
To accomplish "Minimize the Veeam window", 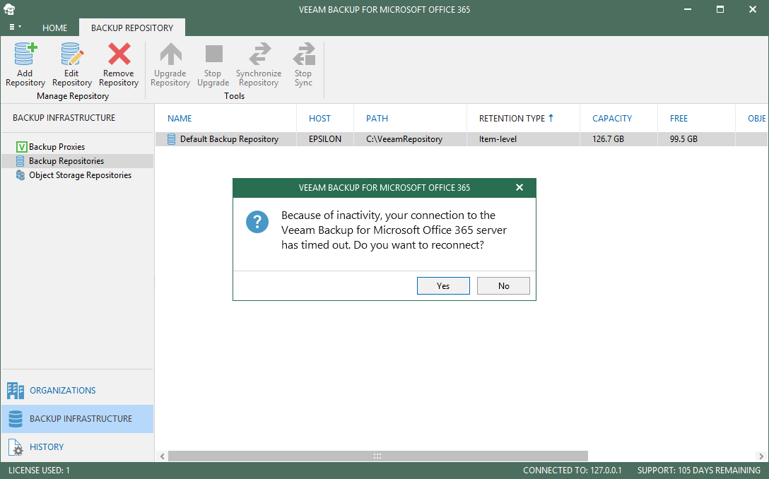I will 688,9.
